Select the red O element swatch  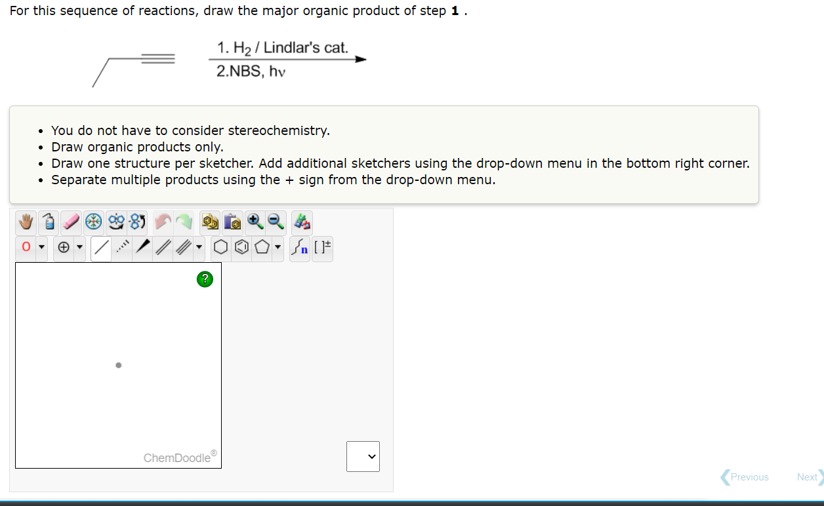(26, 248)
